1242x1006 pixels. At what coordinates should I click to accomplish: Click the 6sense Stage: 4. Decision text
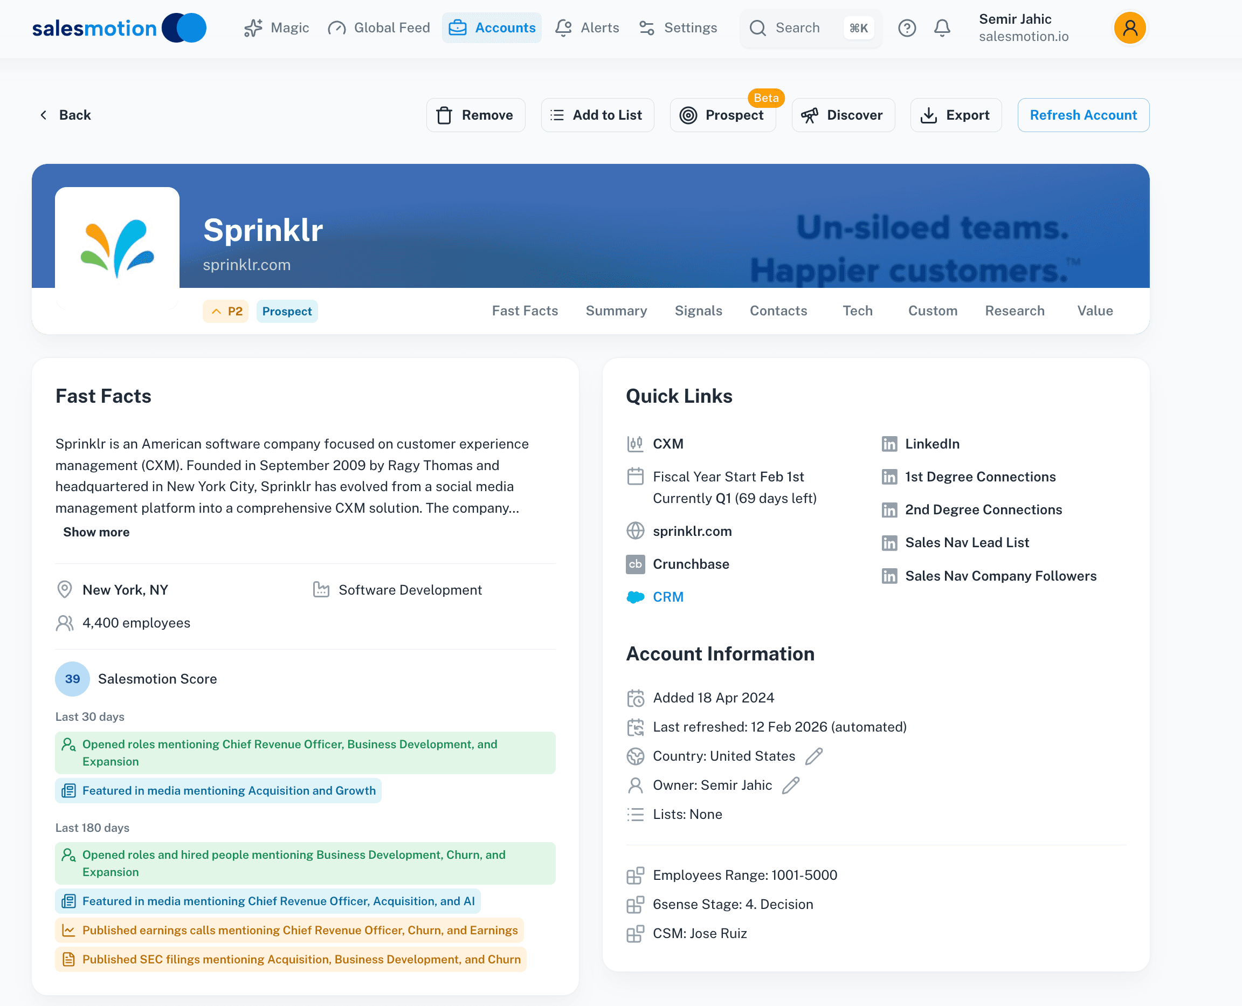pyautogui.click(x=733, y=904)
